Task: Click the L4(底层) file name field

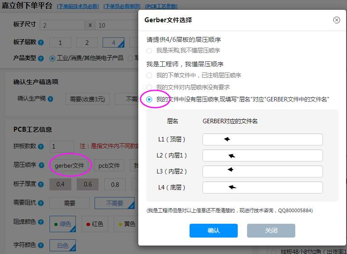Action: (262, 188)
